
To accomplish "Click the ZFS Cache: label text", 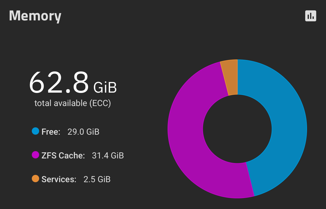I will click(63, 156).
